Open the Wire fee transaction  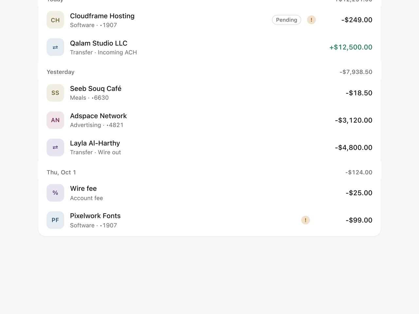(x=209, y=193)
